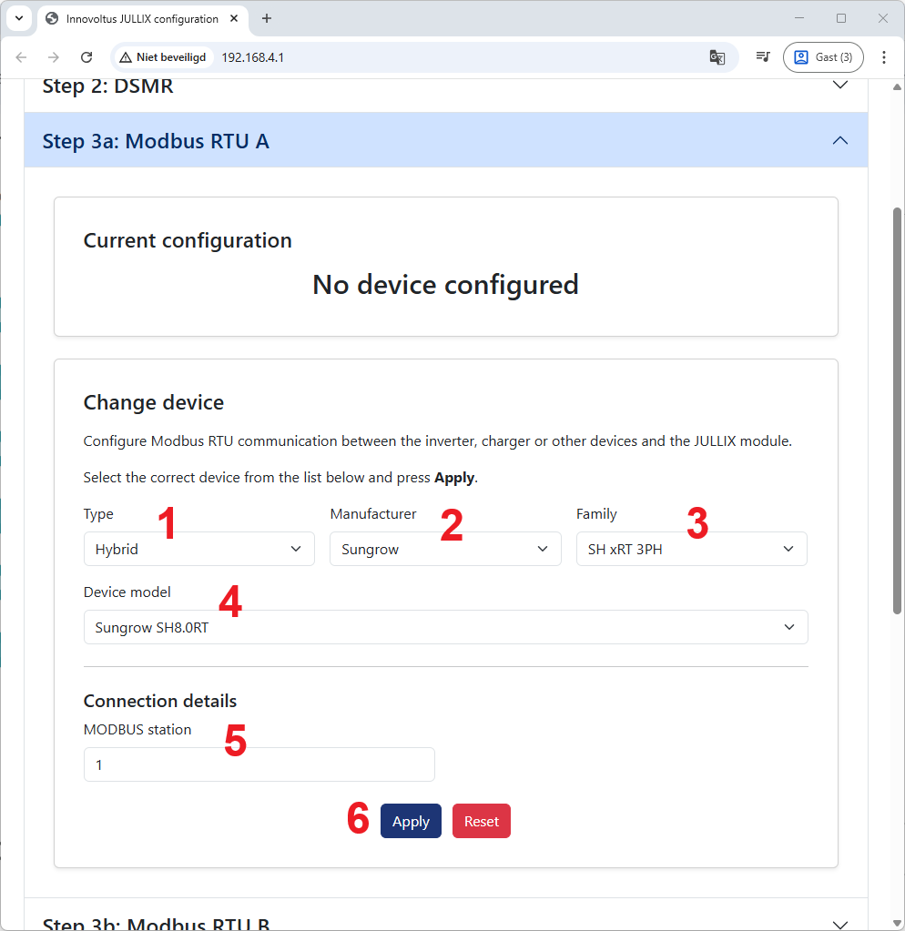Open a new browser tab with plus icon
905x931 pixels.
pyautogui.click(x=267, y=18)
